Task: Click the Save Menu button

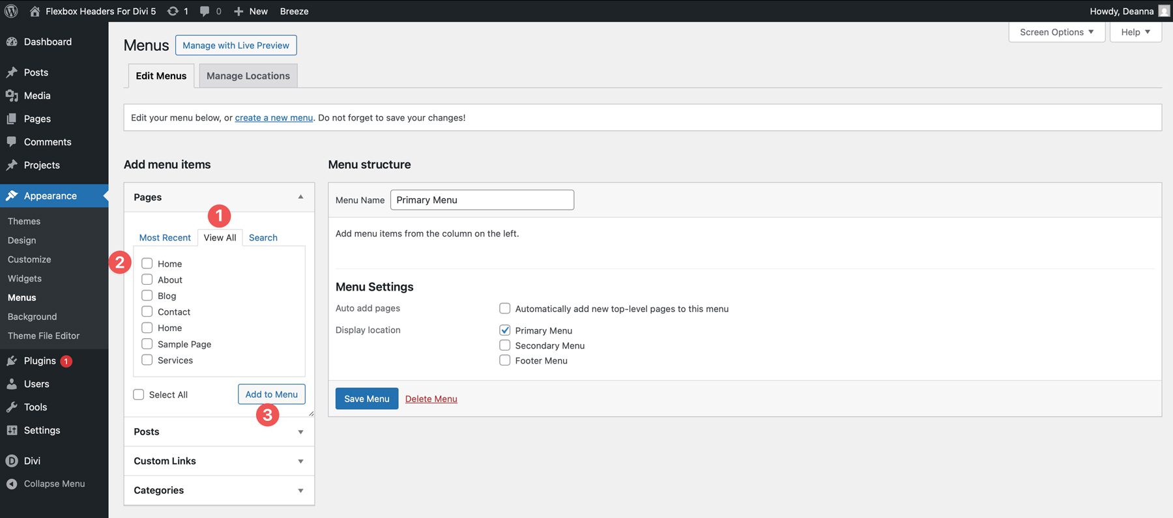Action: [x=367, y=399]
